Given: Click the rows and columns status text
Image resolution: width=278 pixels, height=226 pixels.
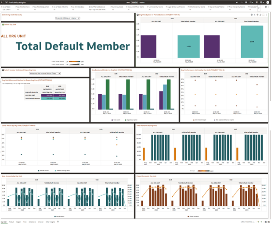Looking at the screenshot, I should (x=248, y=222).
